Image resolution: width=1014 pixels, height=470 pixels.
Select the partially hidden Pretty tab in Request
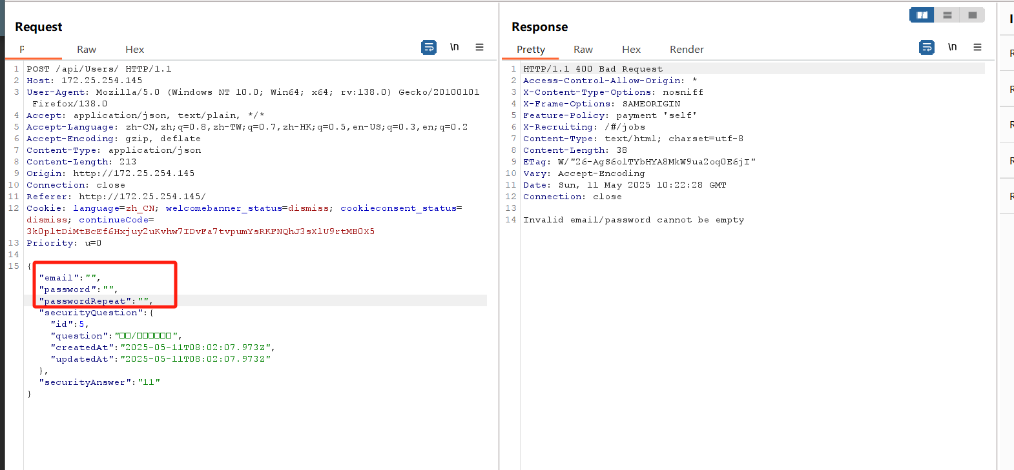(22, 50)
